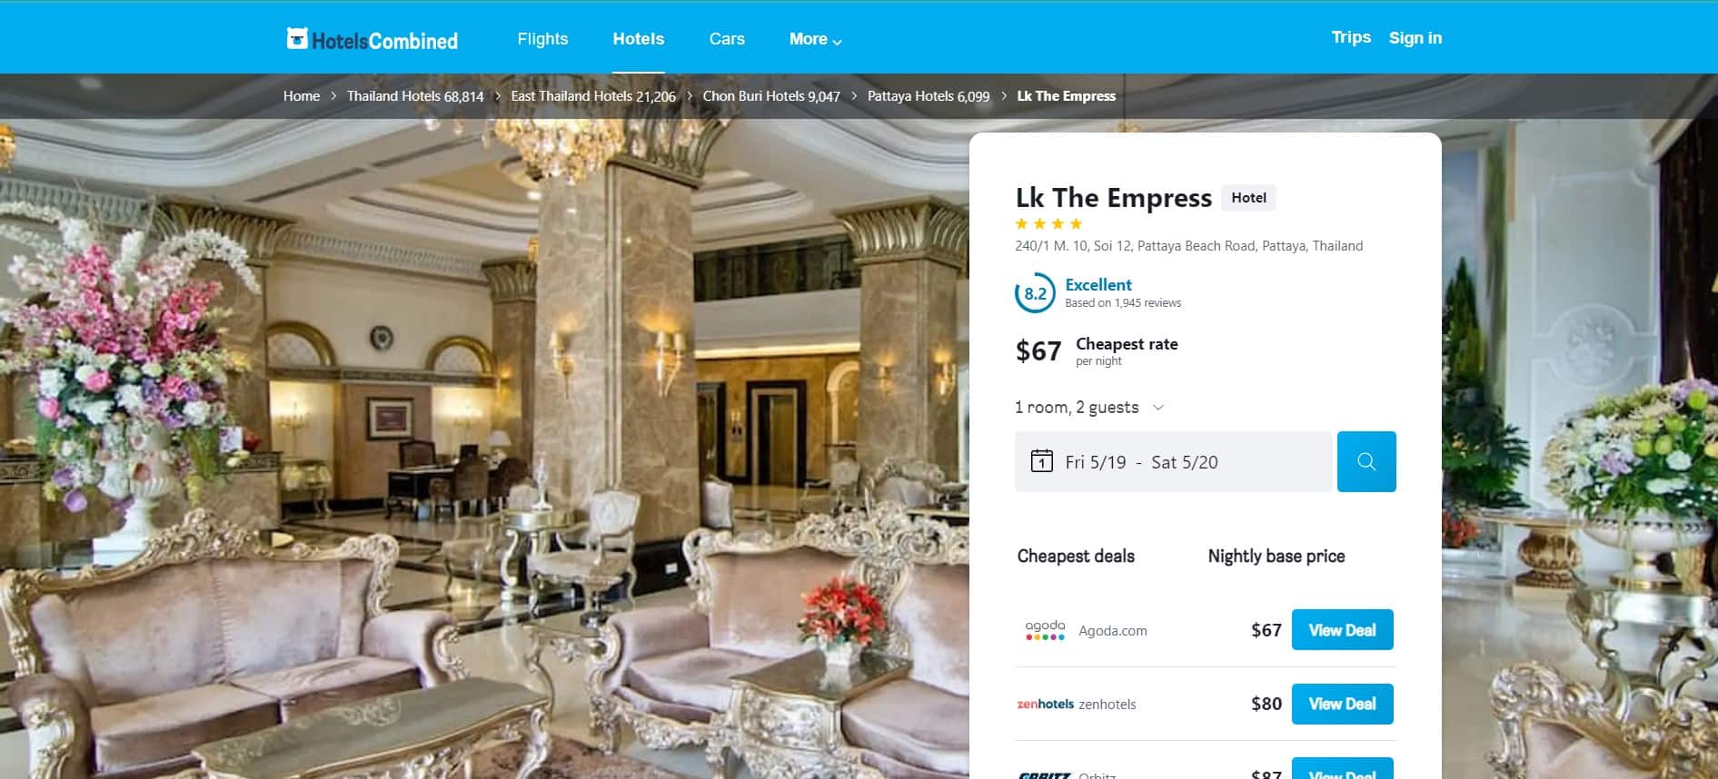Expand the 1 room, 2 guests dropdown
The height and width of the screenshot is (779, 1718).
1089,407
